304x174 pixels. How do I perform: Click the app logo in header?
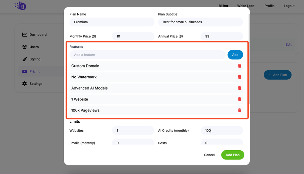click(20, 6)
